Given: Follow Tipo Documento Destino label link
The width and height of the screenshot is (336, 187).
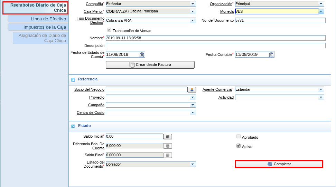Looking at the screenshot, I should click(91, 20).
